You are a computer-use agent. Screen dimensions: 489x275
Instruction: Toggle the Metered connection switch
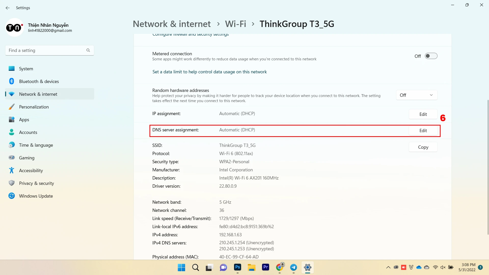click(x=431, y=56)
